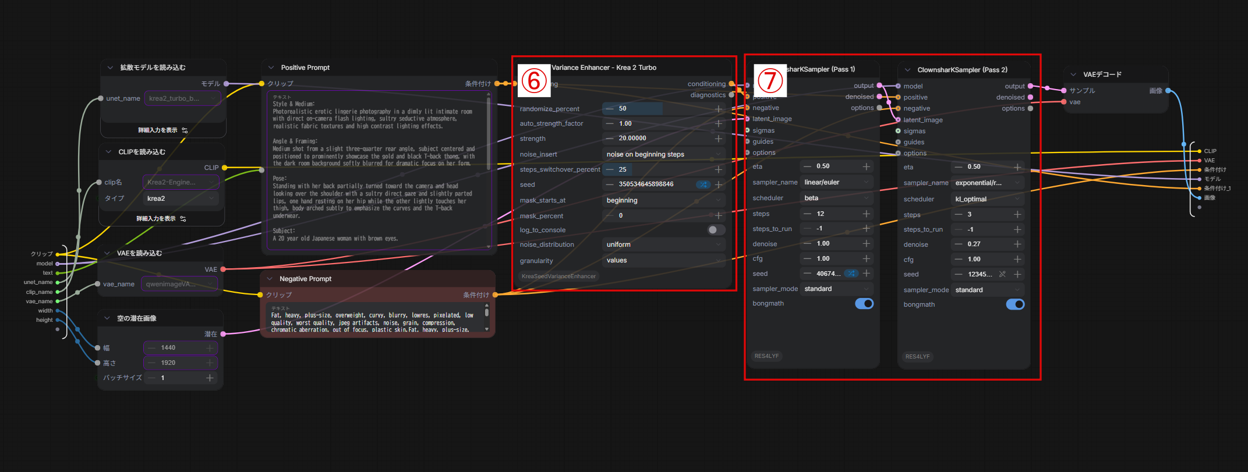Collapse the ClownsharKSampler (Pass 2) node
The height and width of the screenshot is (472, 1248).
(907, 70)
